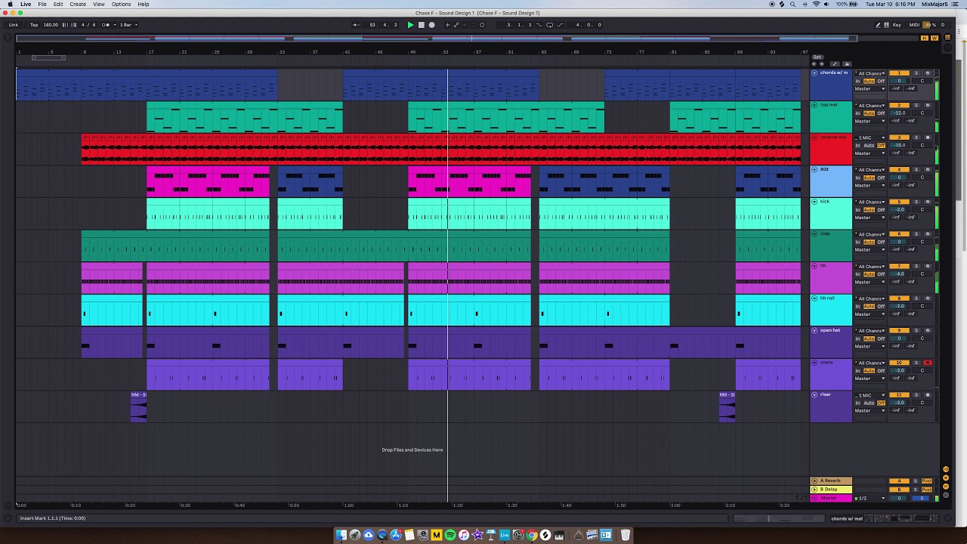Open the Options menu
The height and width of the screenshot is (544, 967).
(x=122, y=4)
